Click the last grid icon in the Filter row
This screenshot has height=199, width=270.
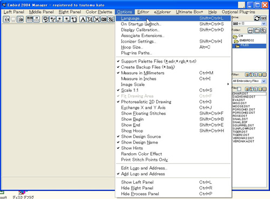pyautogui.click(x=265, y=74)
